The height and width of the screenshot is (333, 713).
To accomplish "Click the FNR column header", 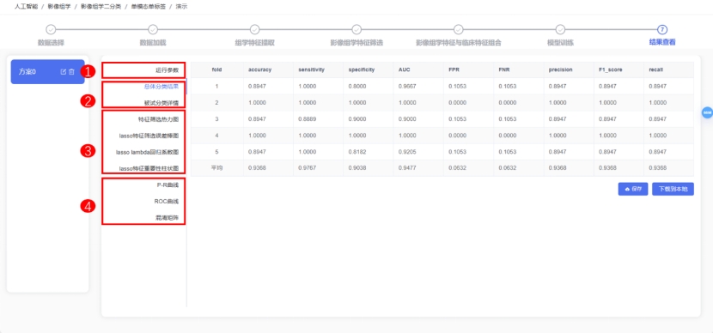I will (x=504, y=70).
